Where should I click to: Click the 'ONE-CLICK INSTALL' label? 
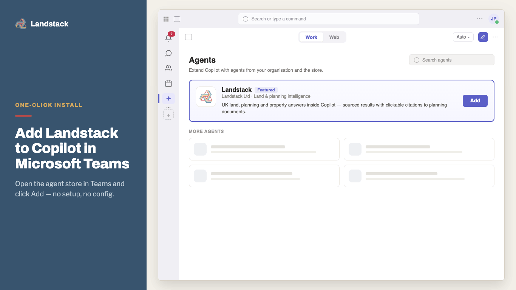pos(49,105)
